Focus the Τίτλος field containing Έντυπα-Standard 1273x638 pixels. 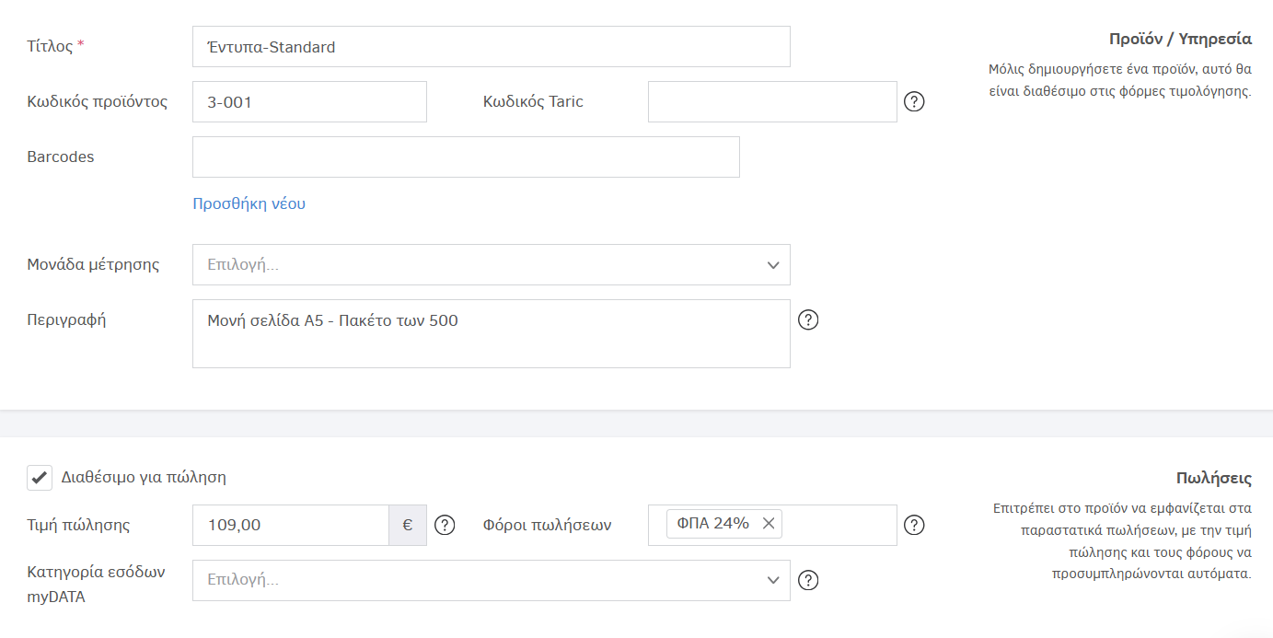(x=491, y=47)
